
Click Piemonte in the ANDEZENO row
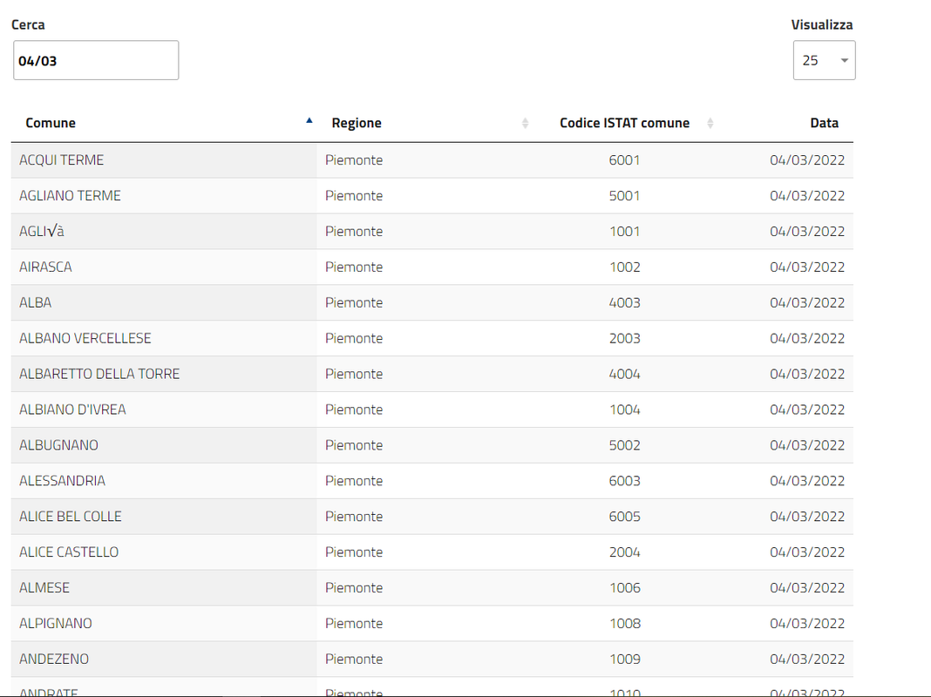(354, 659)
